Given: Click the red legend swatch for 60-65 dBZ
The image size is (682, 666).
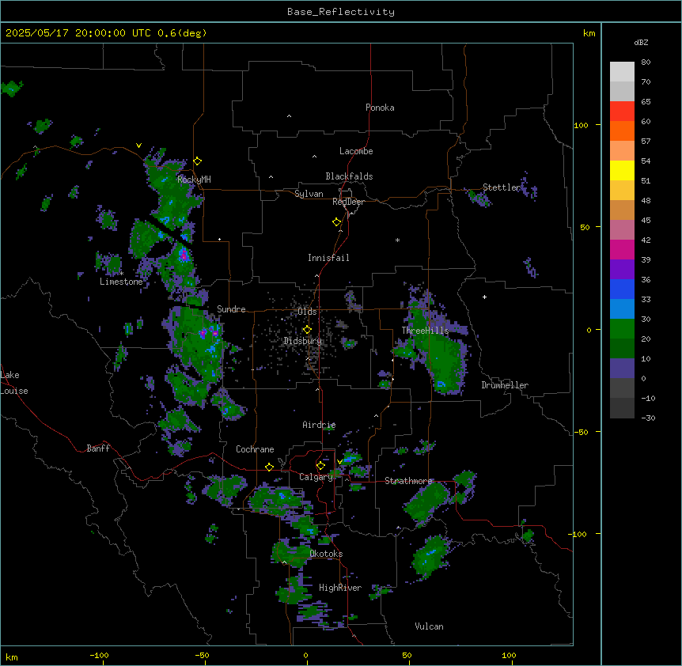Looking at the screenshot, I should pos(622,112).
